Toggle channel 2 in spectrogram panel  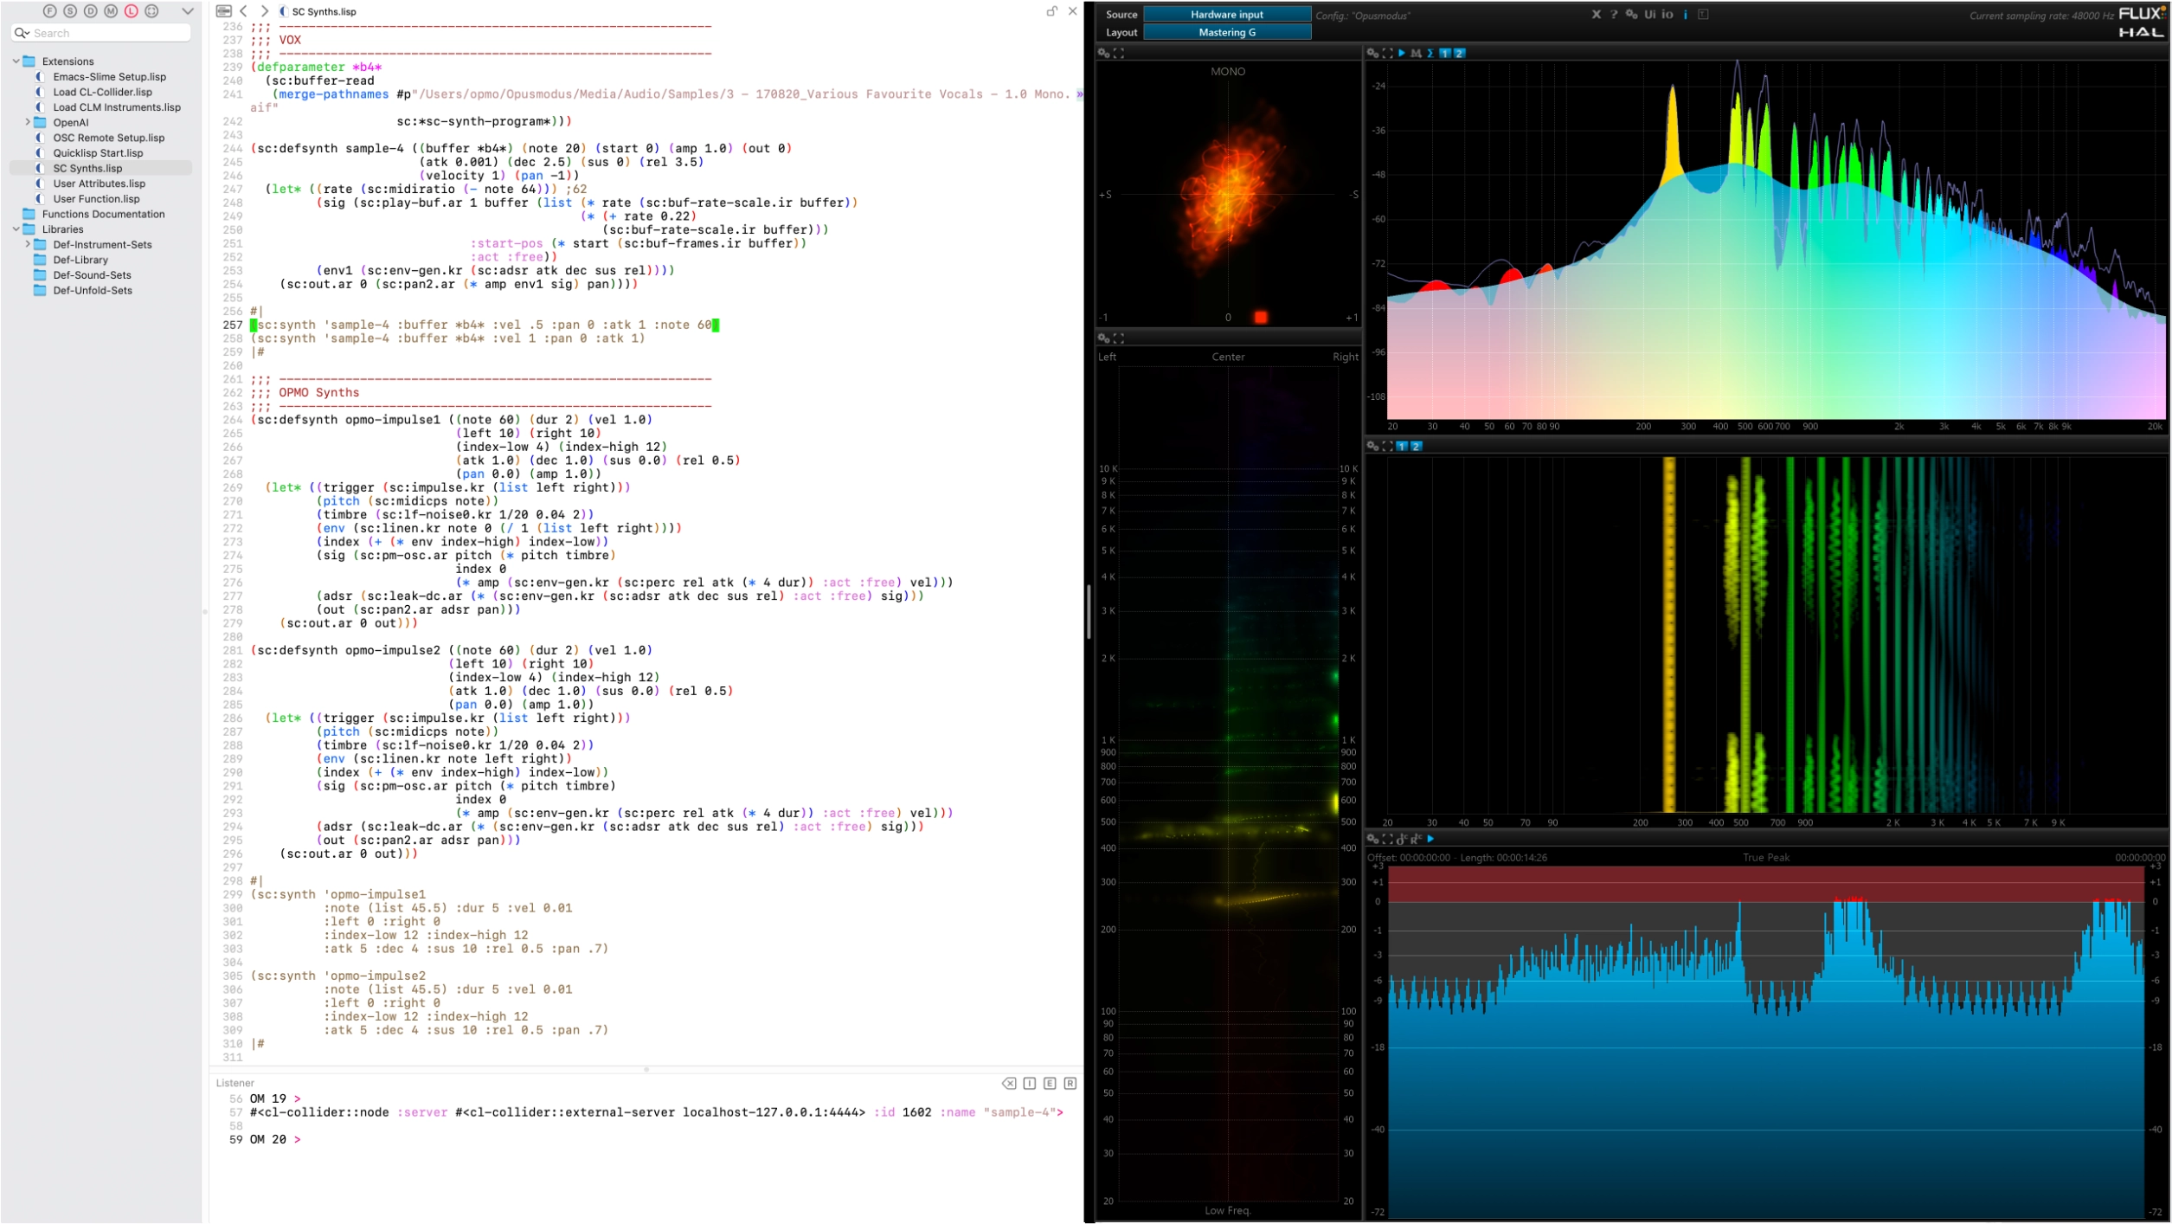(x=1417, y=446)
